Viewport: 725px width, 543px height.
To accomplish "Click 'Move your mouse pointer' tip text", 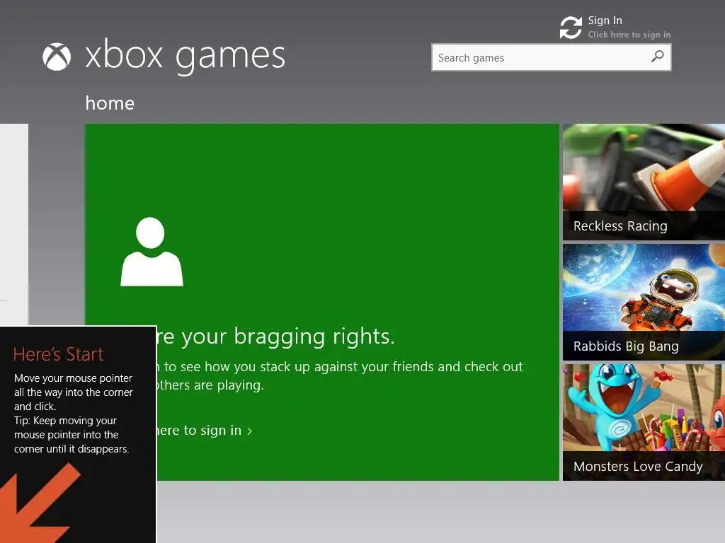I will click(x=73, y=378).
